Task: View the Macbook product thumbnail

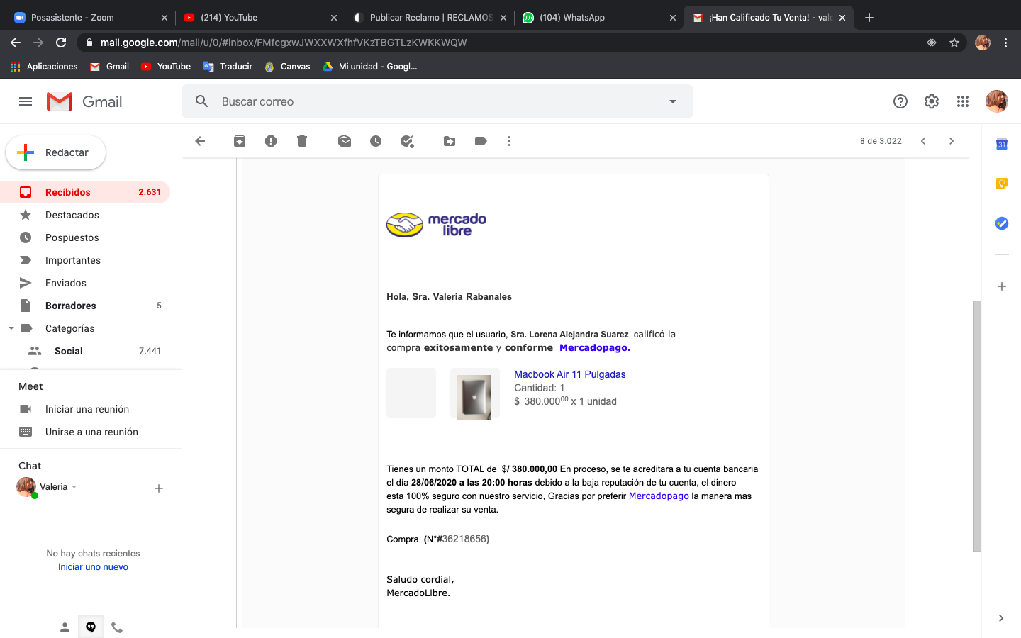Action: coord(474,398)
